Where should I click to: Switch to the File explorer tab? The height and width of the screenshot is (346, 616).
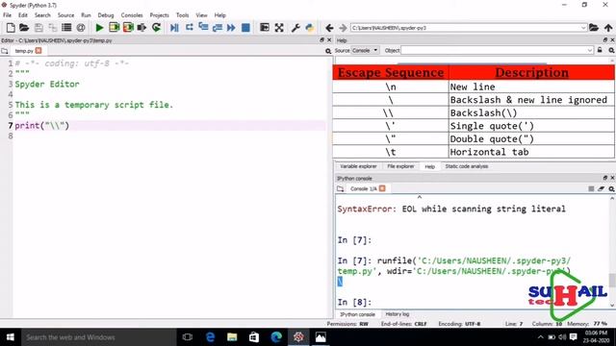click(400, 166)
